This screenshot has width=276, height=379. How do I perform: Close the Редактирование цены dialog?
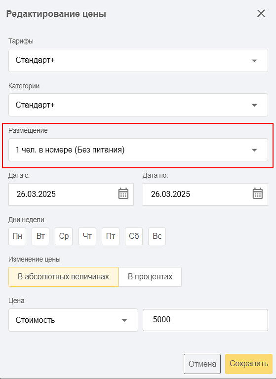pyautogui.click(x=261, y=13)
